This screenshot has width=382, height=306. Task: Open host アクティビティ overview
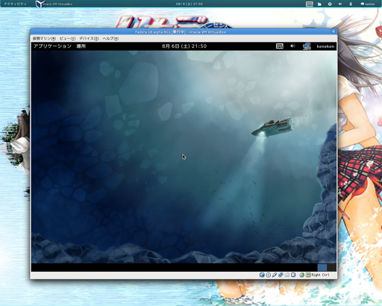coord(15,4)
